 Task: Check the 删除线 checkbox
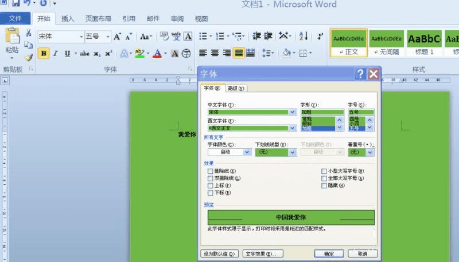[x=210, y=171]
